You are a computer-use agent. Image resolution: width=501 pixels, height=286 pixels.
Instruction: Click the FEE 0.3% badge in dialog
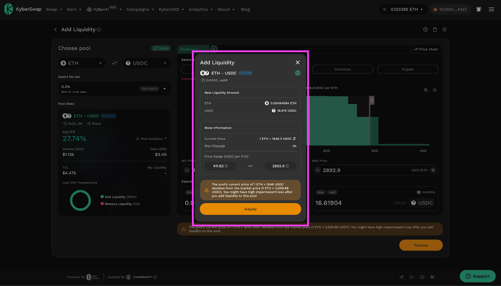pos(245,73)
